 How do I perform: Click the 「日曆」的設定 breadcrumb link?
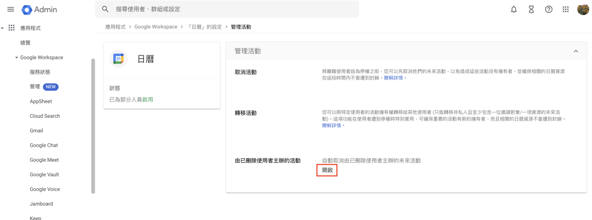(x=204, y=27)
